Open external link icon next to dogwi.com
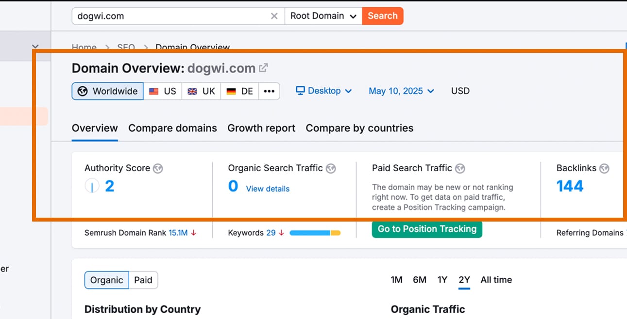627x319 pixels. coord(263,68)
